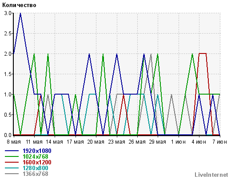Click the 23 мая date label
The width and height of the screenshot is (231, 179).
coord(116,142)
